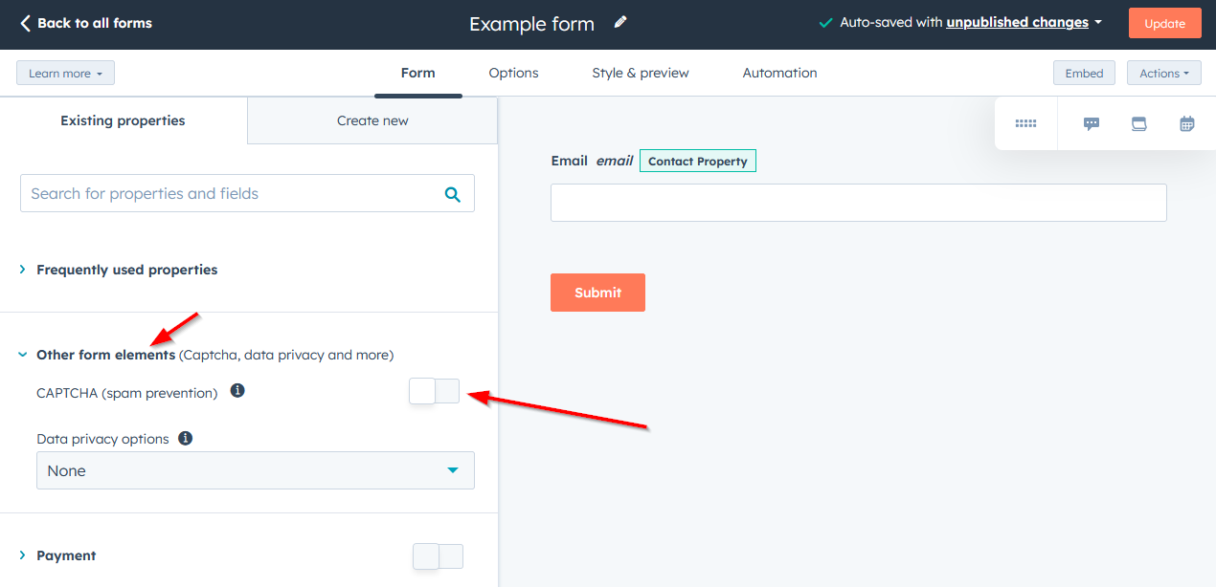Screen dimensions: 1216x587
Task: Select the embed module icon
Action: pos(1138,123)
